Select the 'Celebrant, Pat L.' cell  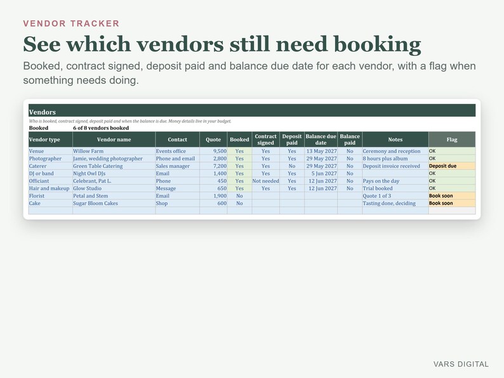point(114,181)
